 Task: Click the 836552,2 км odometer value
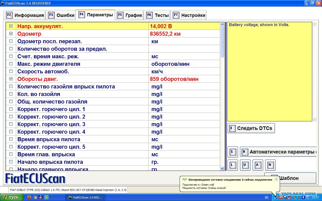(x=165, y=34)
